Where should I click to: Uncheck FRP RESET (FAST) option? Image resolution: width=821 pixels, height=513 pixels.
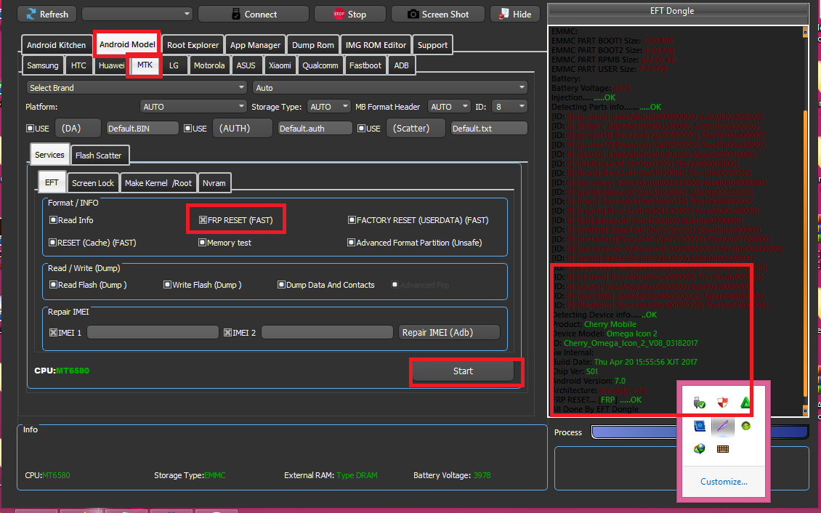tap(203, 220)
